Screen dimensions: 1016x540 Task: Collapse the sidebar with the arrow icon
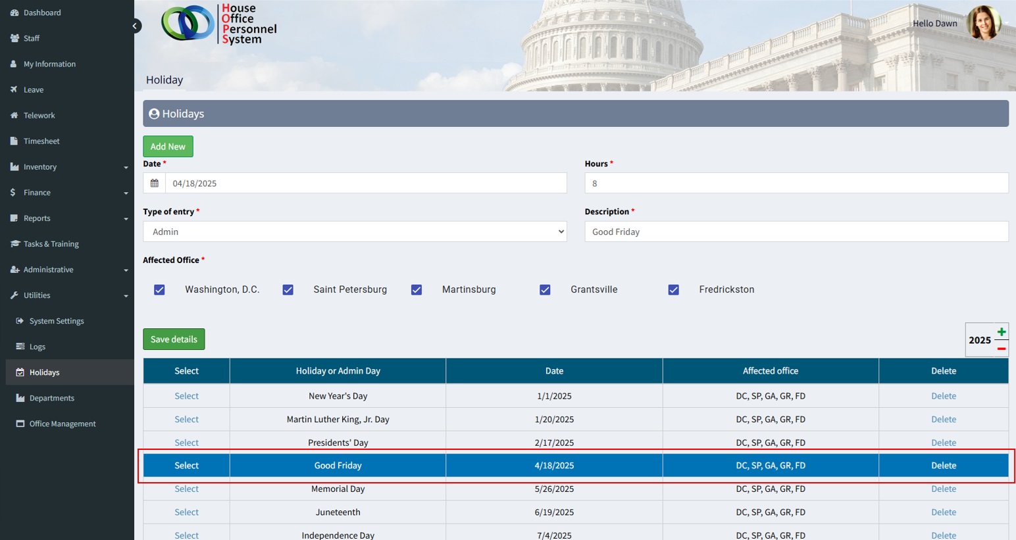[135, 26]
